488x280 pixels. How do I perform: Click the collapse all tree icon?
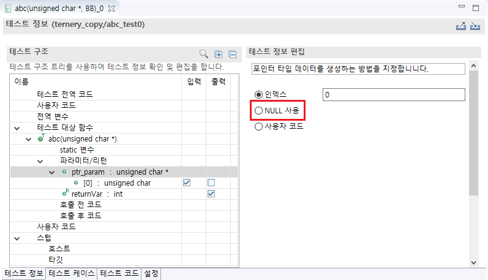click(232, 55)
